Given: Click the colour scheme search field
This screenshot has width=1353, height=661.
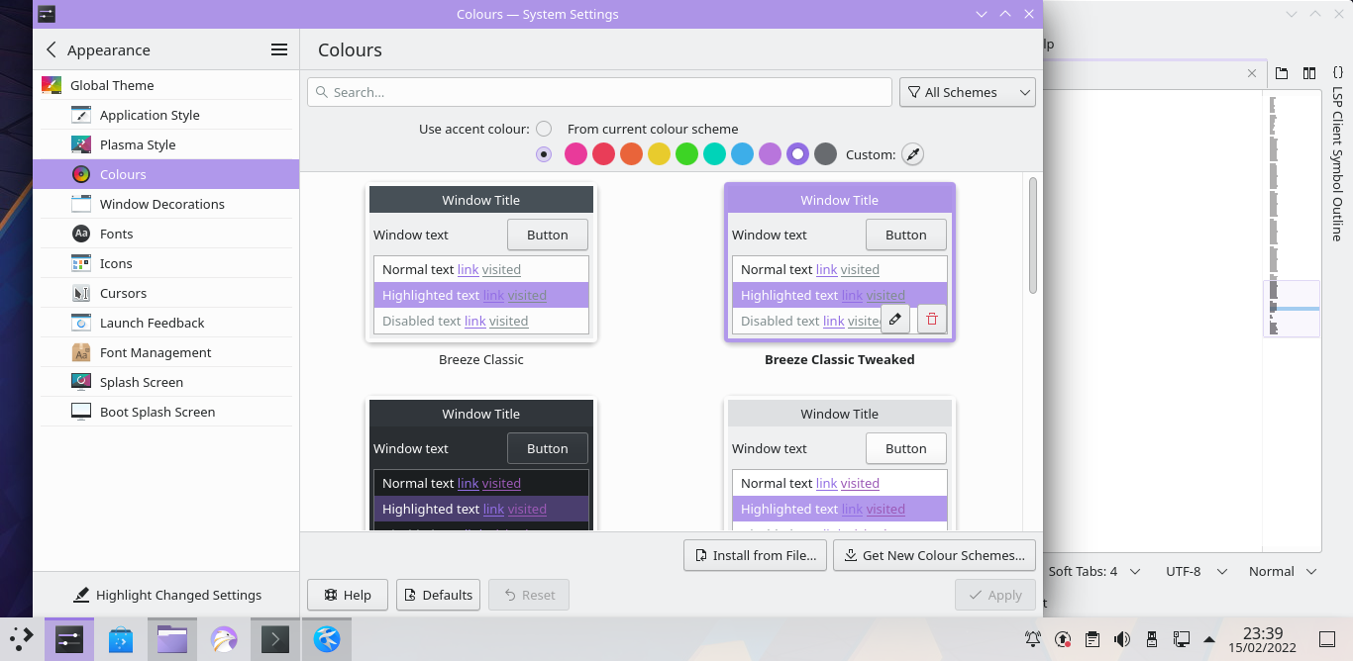Looking at the screenshot, I should (599, 92).
